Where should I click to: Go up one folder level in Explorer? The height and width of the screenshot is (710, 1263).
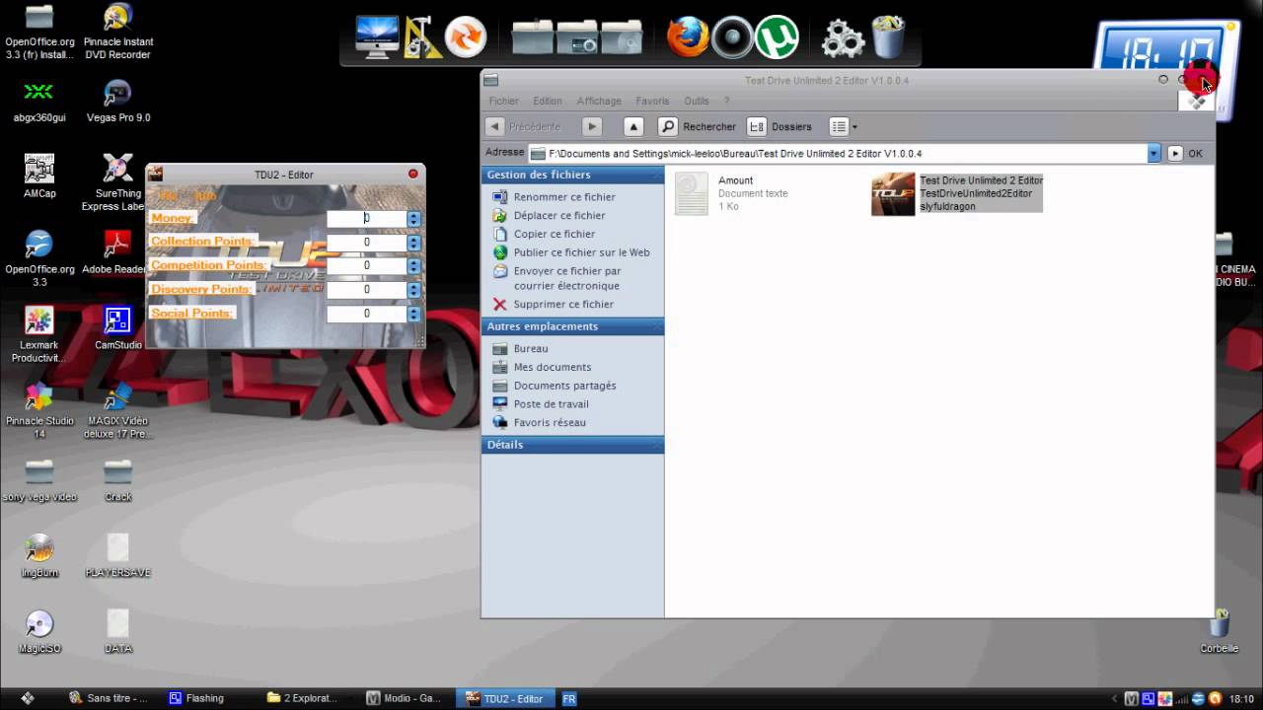click(x=634, y=126)
